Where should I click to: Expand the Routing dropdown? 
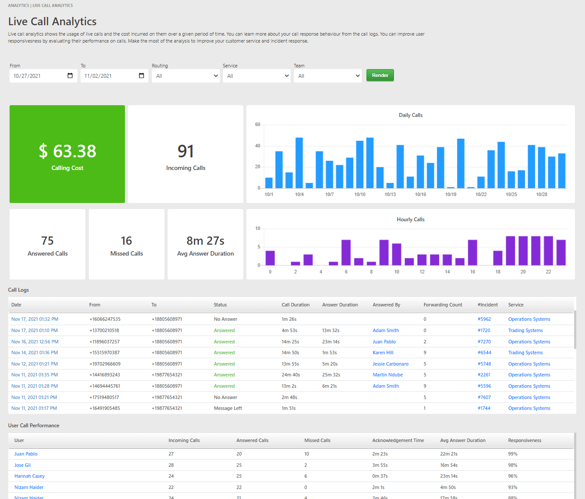[186, 76]
